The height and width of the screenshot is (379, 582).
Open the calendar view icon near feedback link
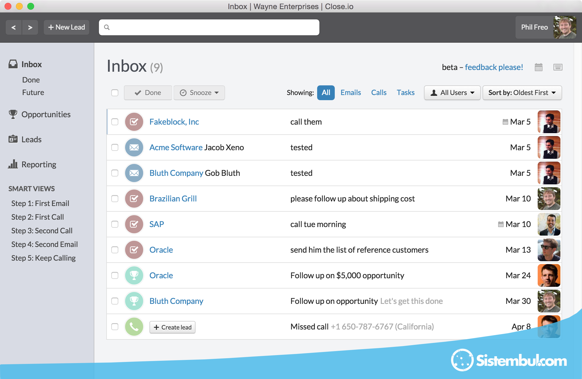point(539,67)
